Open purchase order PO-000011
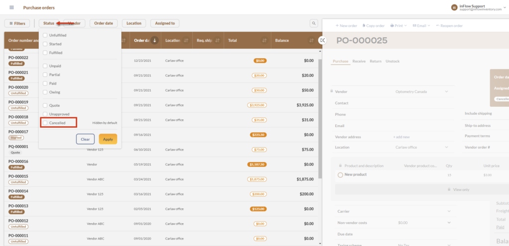509x246 pixels. tap(18, 235)
